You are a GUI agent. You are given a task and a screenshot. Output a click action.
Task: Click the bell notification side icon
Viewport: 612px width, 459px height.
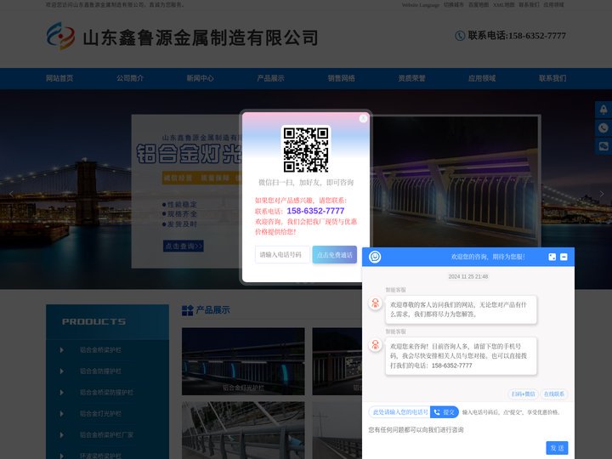tap(603, 110)
